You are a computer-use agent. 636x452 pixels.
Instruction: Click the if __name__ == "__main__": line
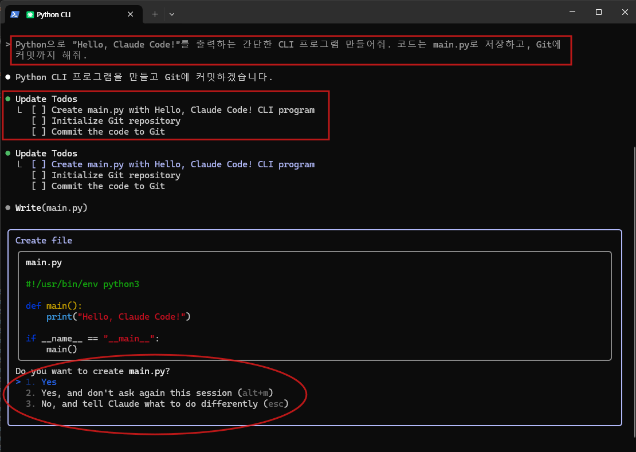92,339
